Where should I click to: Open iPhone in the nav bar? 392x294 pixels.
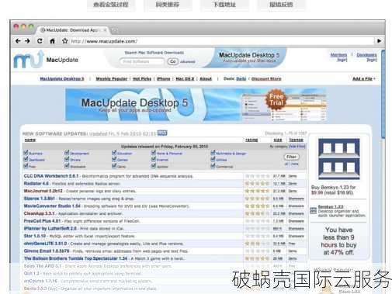click(x=164, y=78)
